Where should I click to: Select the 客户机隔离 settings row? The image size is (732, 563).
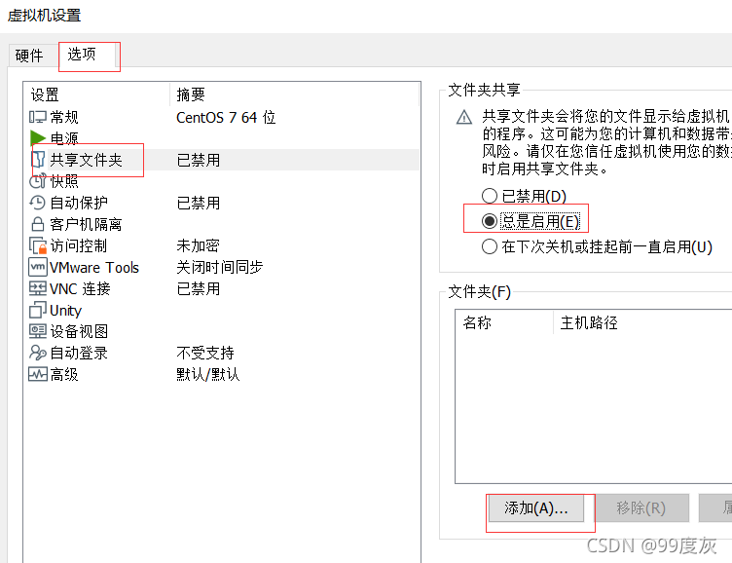222,224
